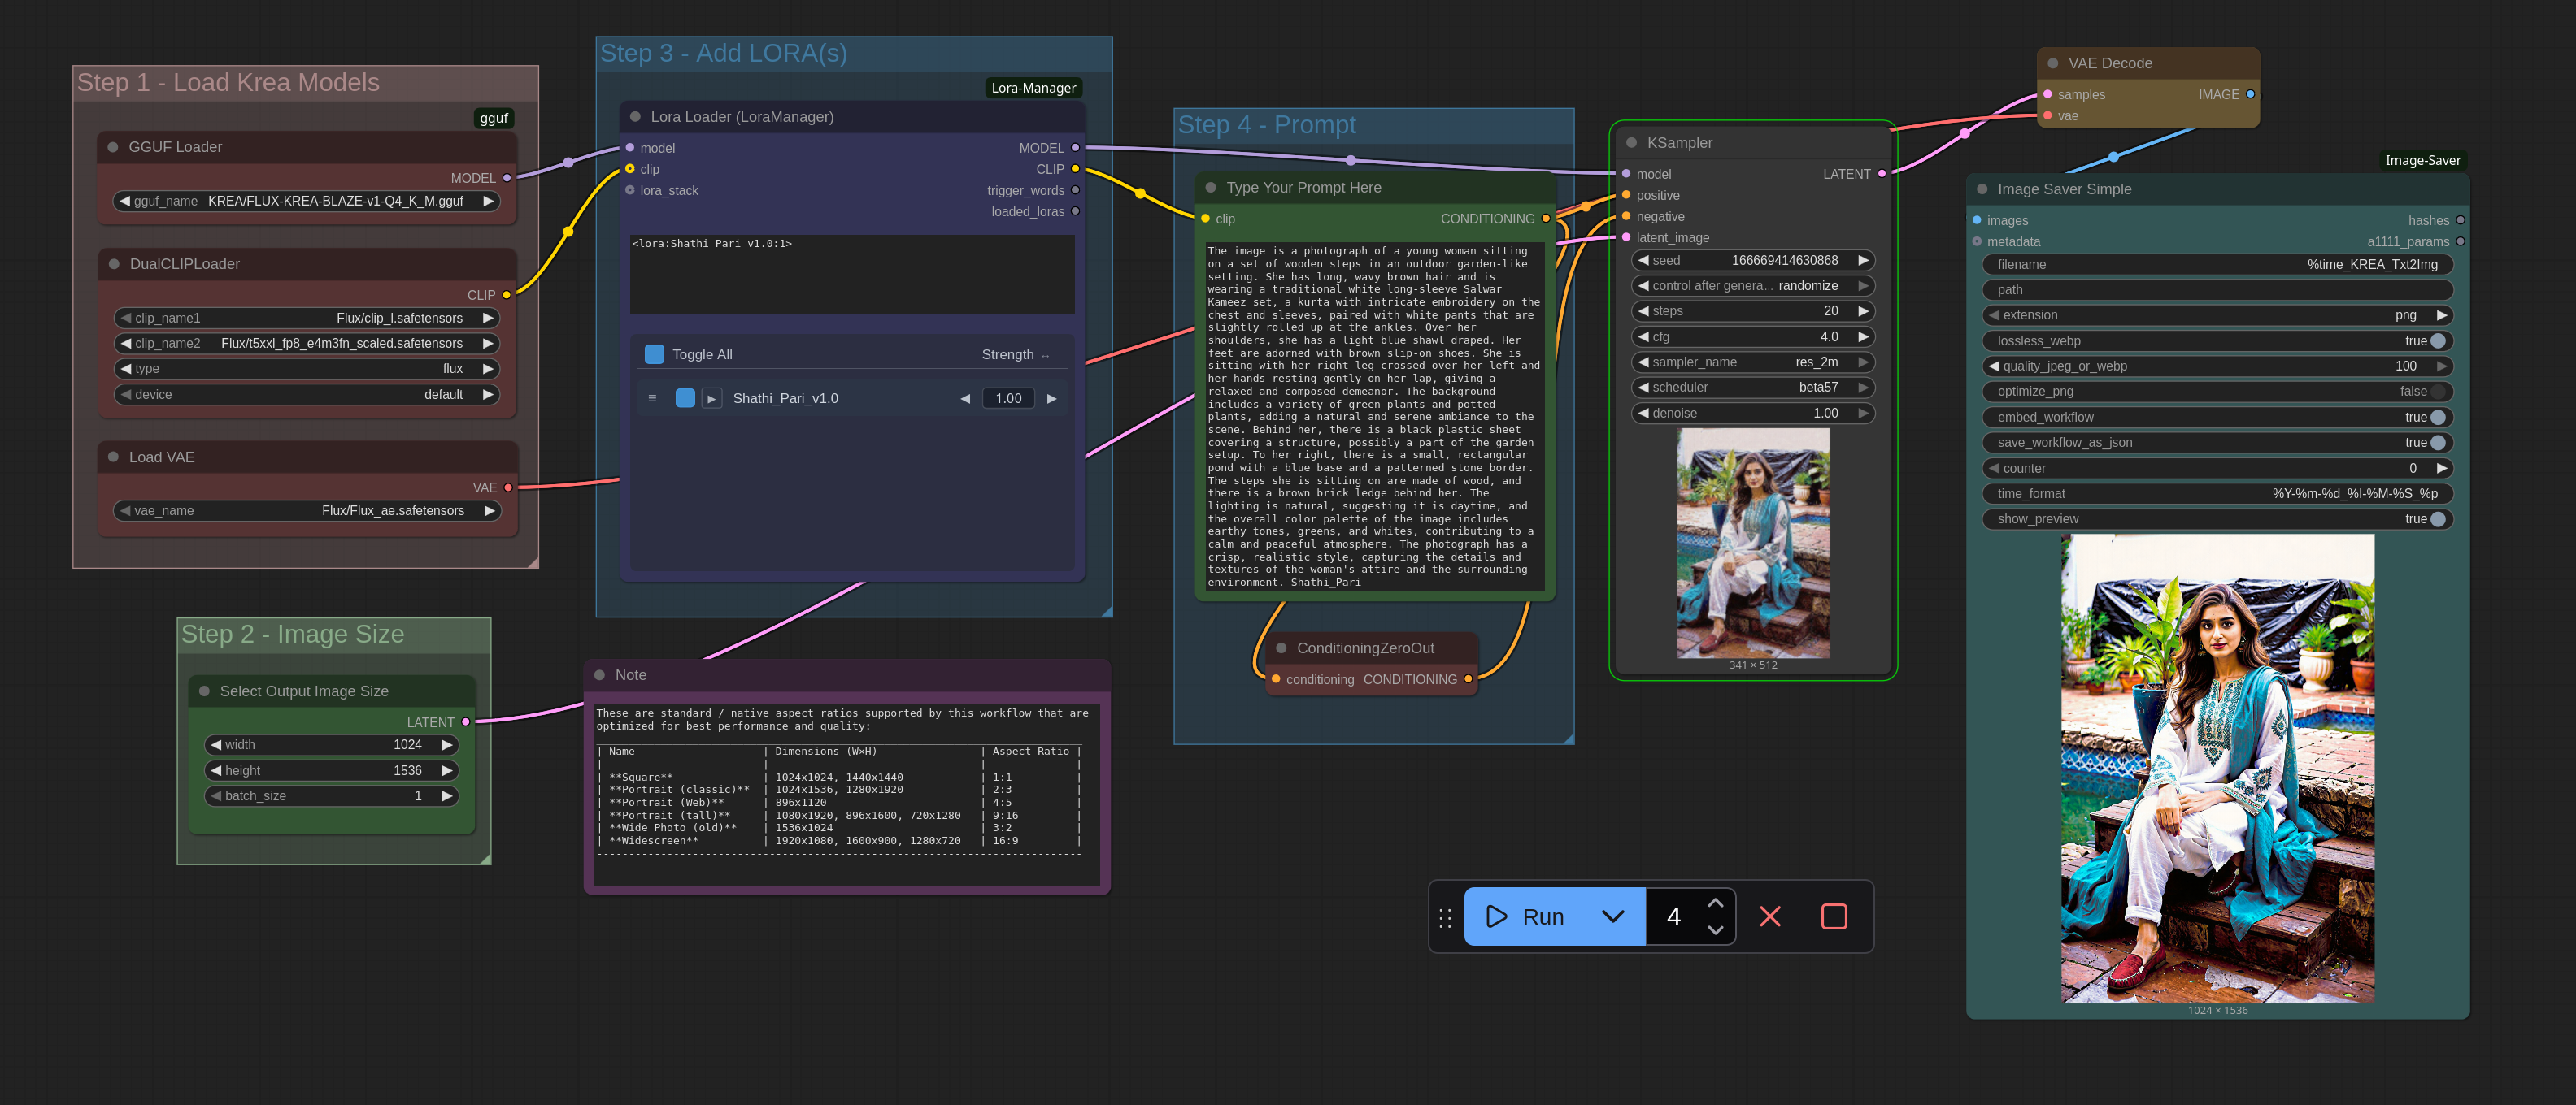Click the Lora-Manager badge label
The height and width of the screenshot is (1105, 2576).
[1033, 88]
